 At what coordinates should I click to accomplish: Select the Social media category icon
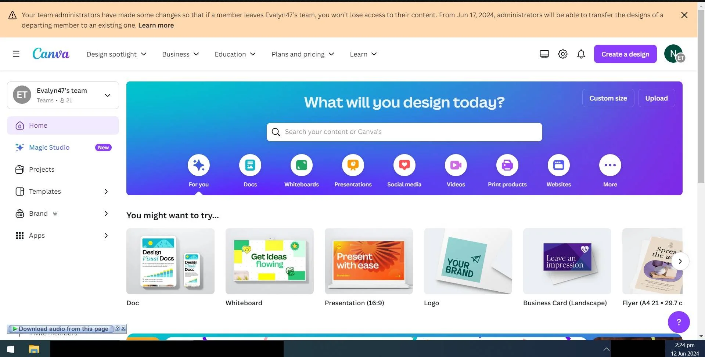(404, 165)
